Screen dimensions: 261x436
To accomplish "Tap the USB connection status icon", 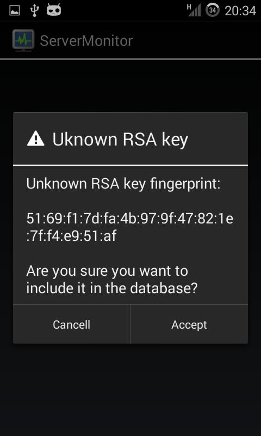I will (34, 10).
